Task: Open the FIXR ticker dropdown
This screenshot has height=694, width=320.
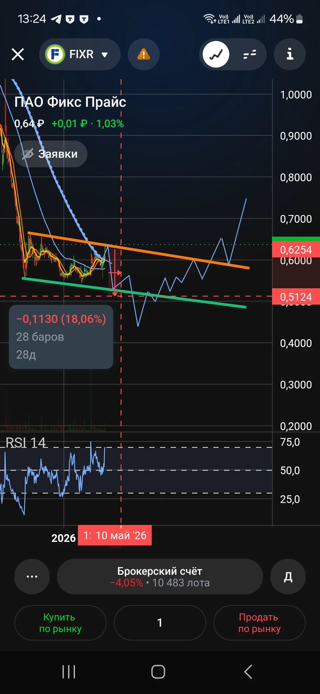Action: pos(80,54)
